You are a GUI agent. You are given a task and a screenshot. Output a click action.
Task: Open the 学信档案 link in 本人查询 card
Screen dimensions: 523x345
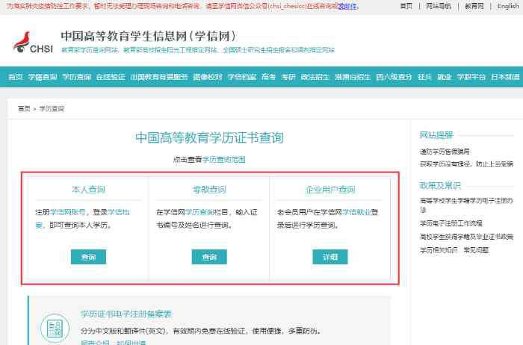pos(119,212)
